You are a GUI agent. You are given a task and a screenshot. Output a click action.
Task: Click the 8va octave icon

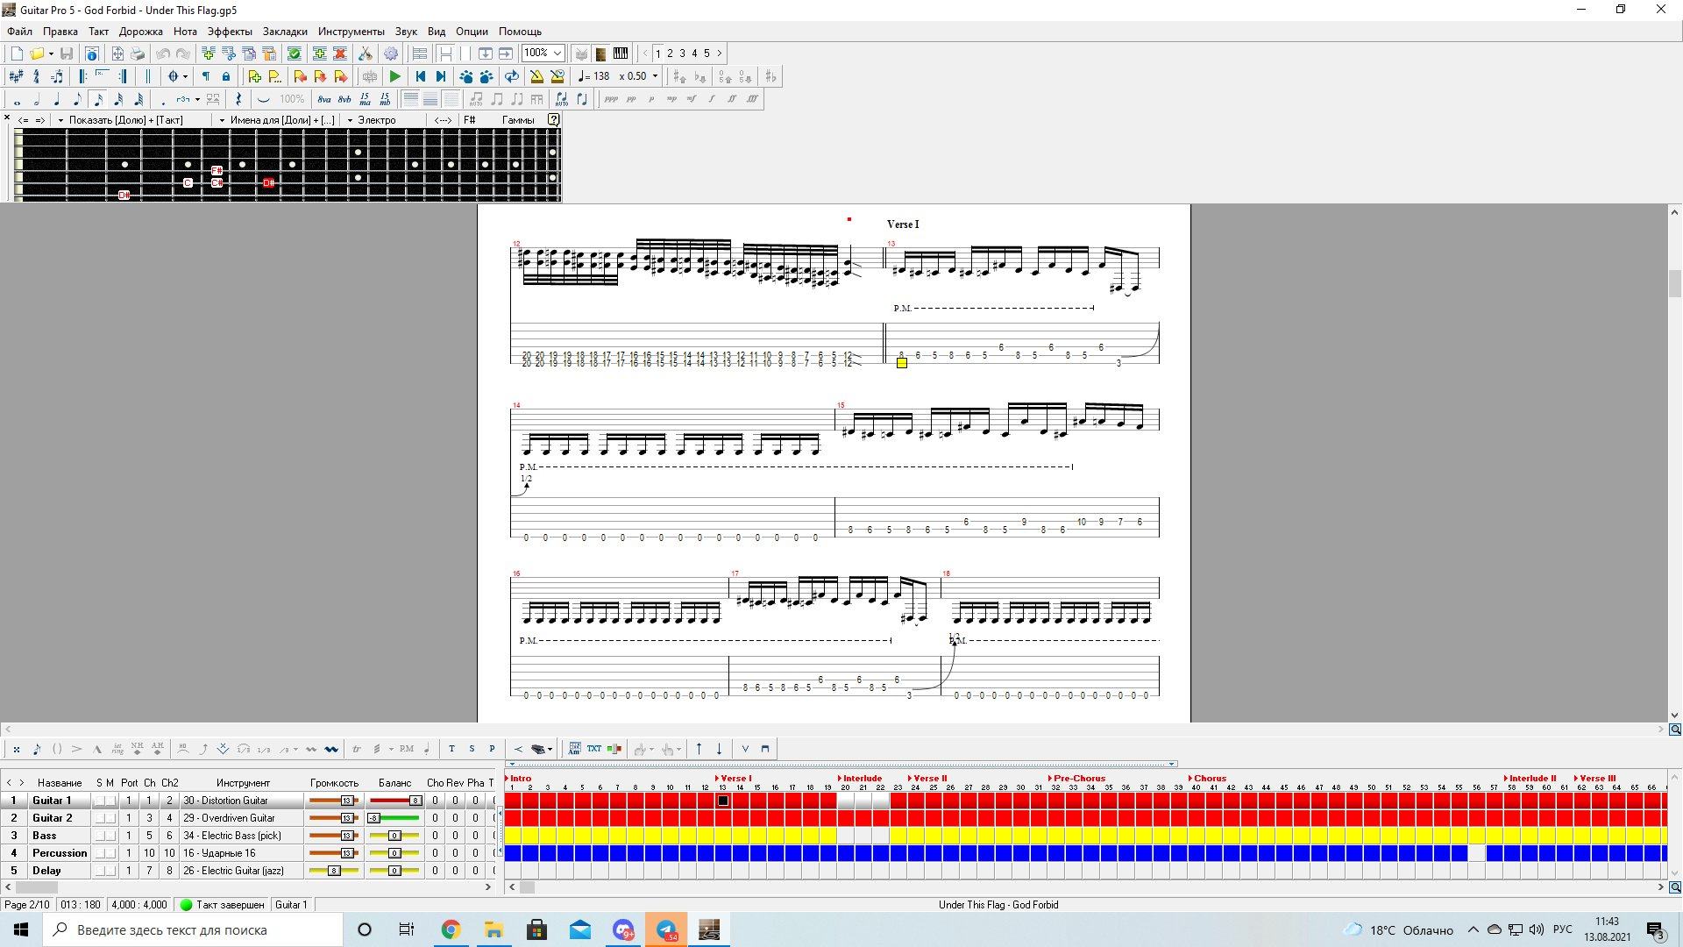pos(324,99)
